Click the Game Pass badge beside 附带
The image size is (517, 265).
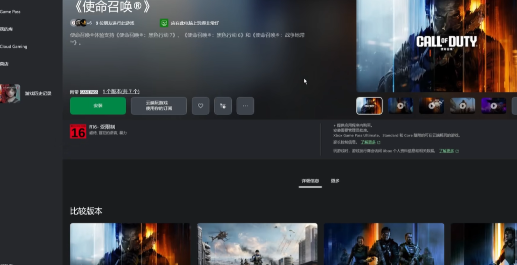[x=88, y=92]
